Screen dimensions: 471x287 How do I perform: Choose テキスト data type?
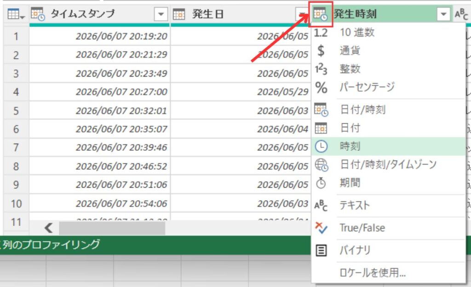[x=388, y=205]
